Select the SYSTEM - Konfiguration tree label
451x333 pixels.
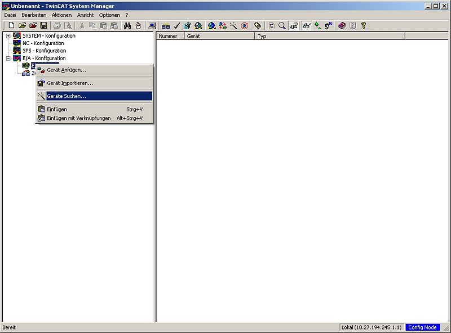49,36
